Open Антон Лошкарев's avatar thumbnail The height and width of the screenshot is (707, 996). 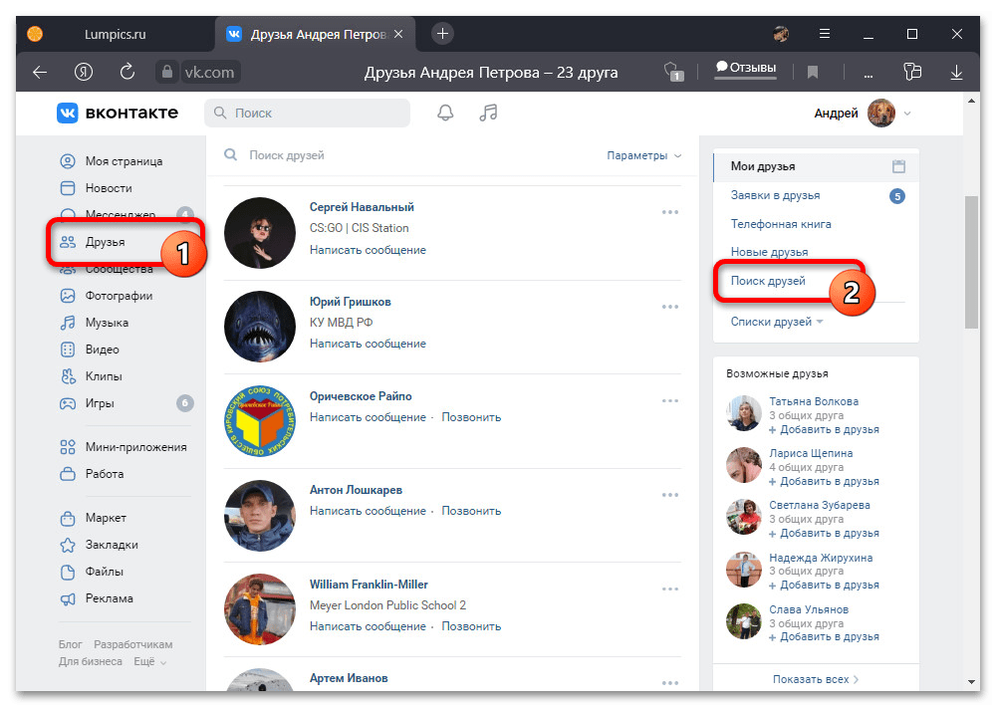pyautogui.click(x=260, y=515)
